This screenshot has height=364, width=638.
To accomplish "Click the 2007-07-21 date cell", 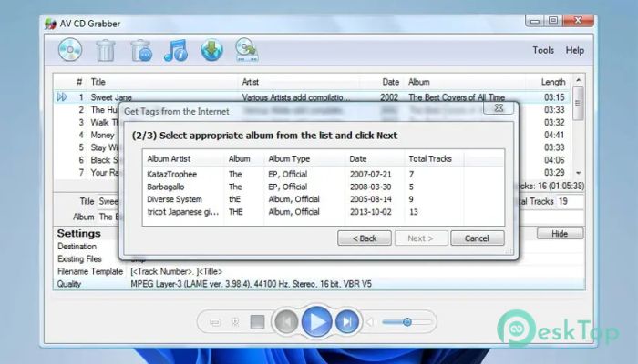I will [370, 175].
